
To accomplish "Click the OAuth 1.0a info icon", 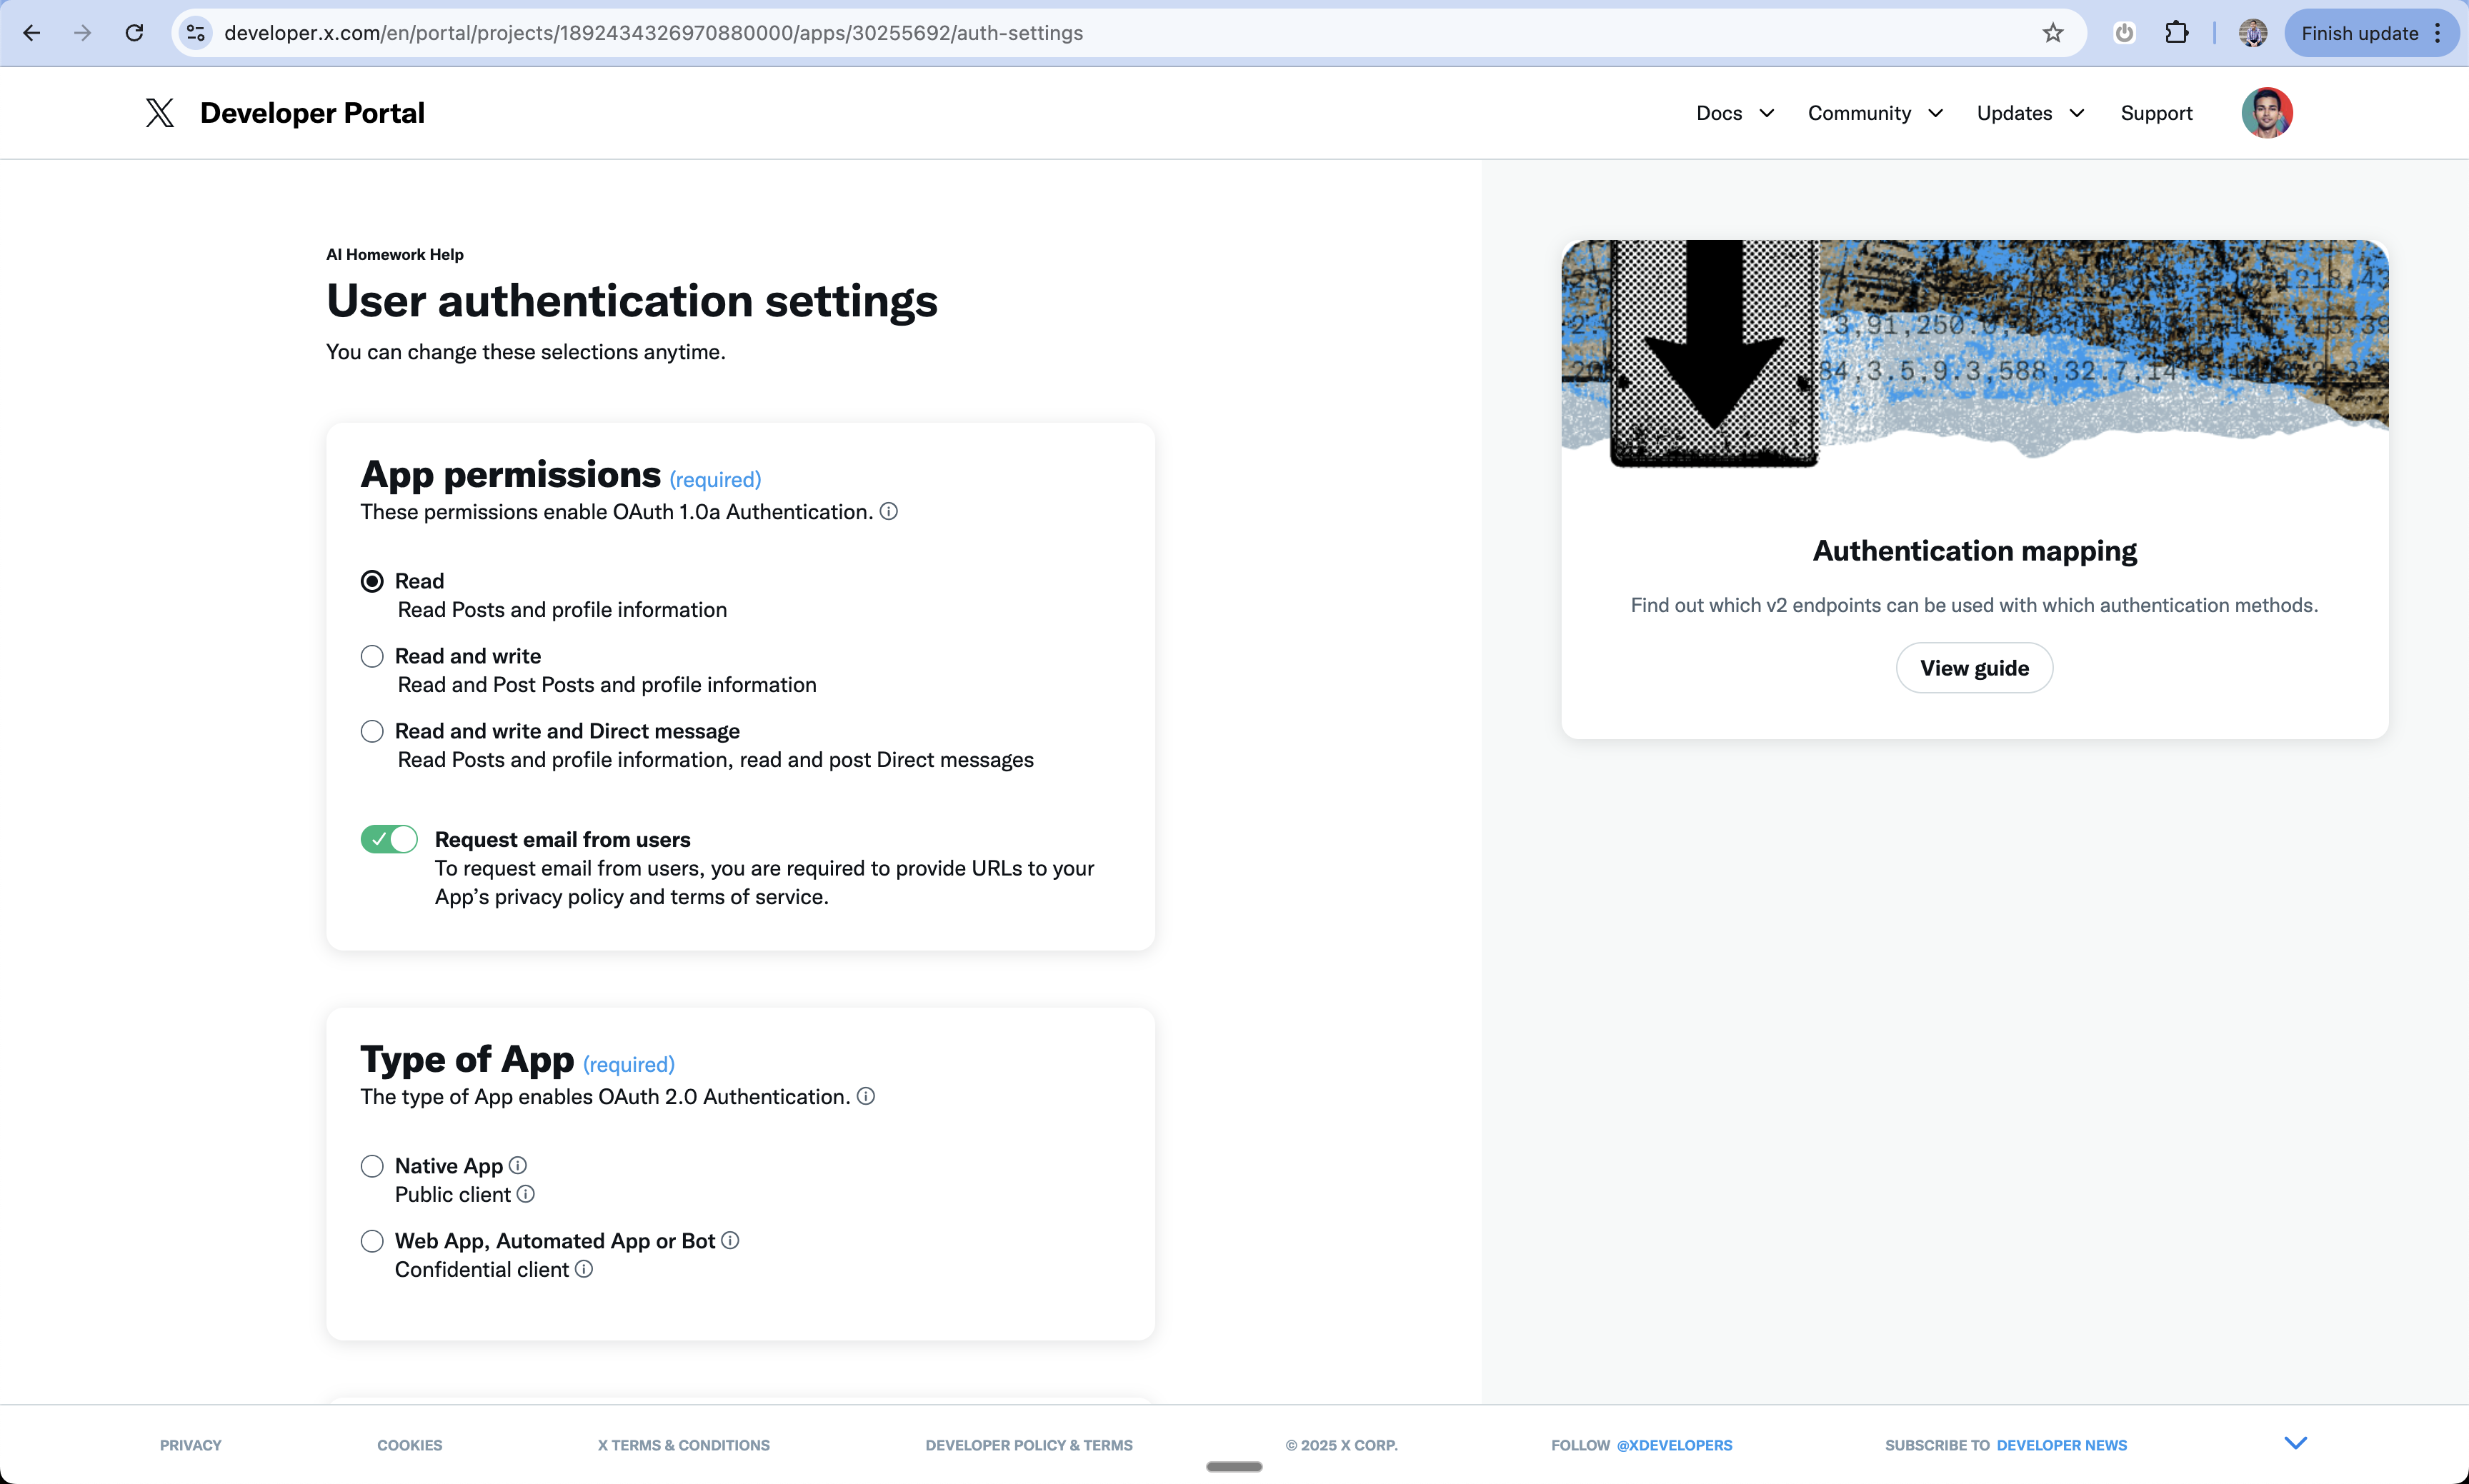I will [x=888, y=512].
